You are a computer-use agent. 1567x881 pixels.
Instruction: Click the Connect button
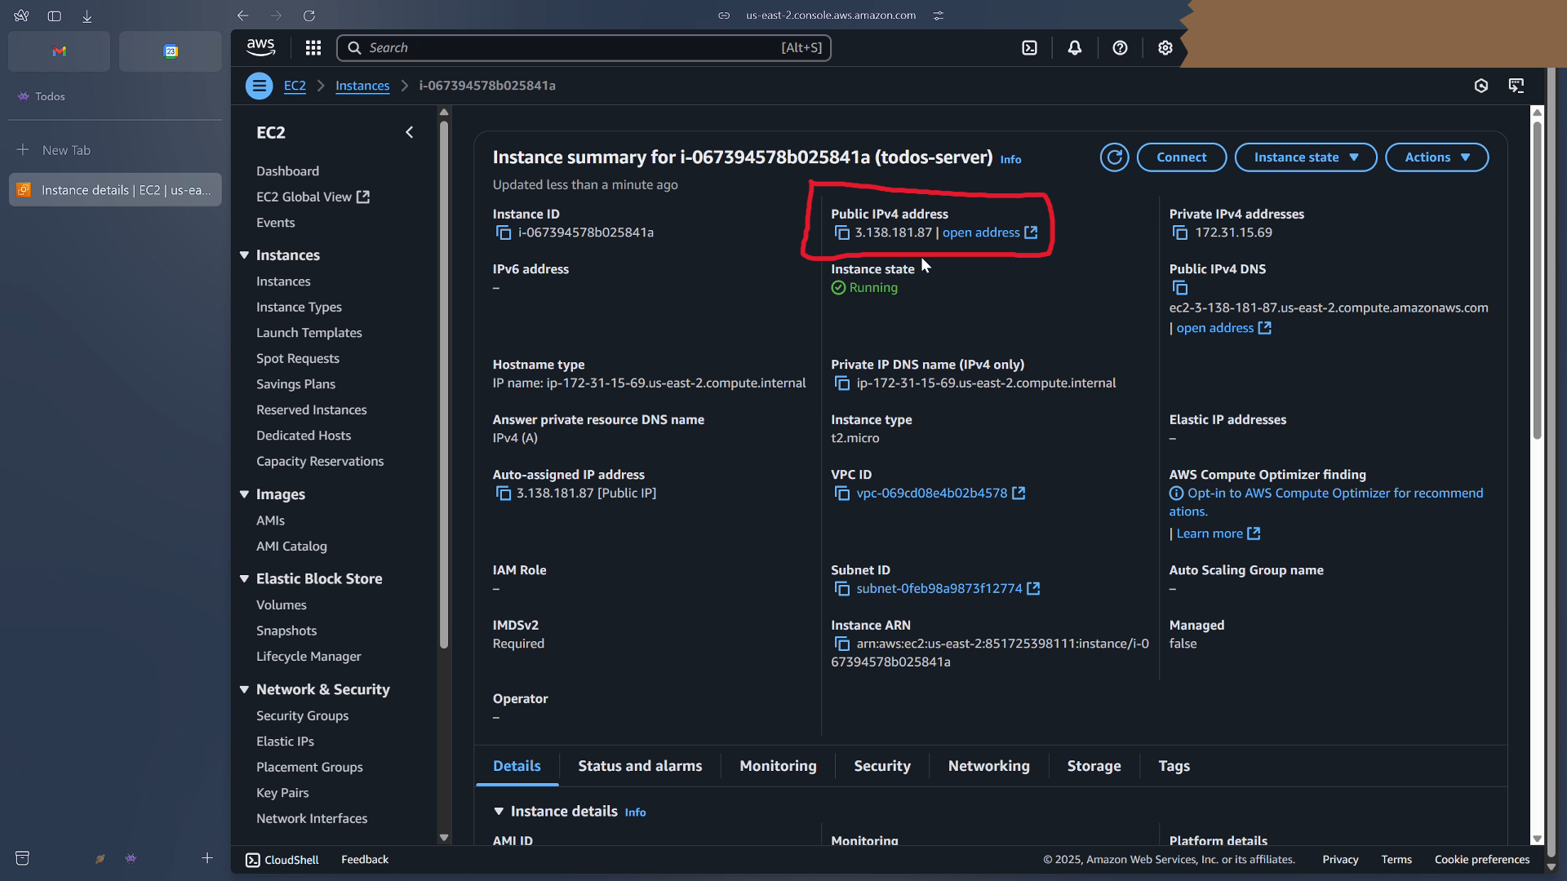click(x=1181, y=157)
